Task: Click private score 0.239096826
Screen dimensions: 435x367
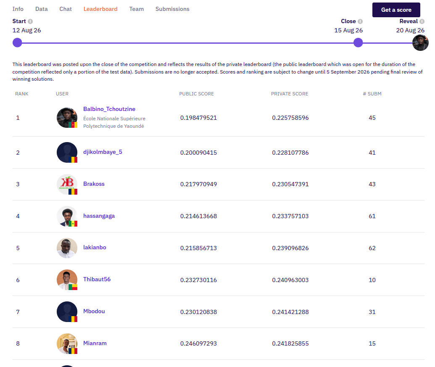Action: click(290, 248)
